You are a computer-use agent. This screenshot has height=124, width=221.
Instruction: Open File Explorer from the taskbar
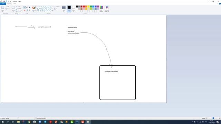coord(18,122)
